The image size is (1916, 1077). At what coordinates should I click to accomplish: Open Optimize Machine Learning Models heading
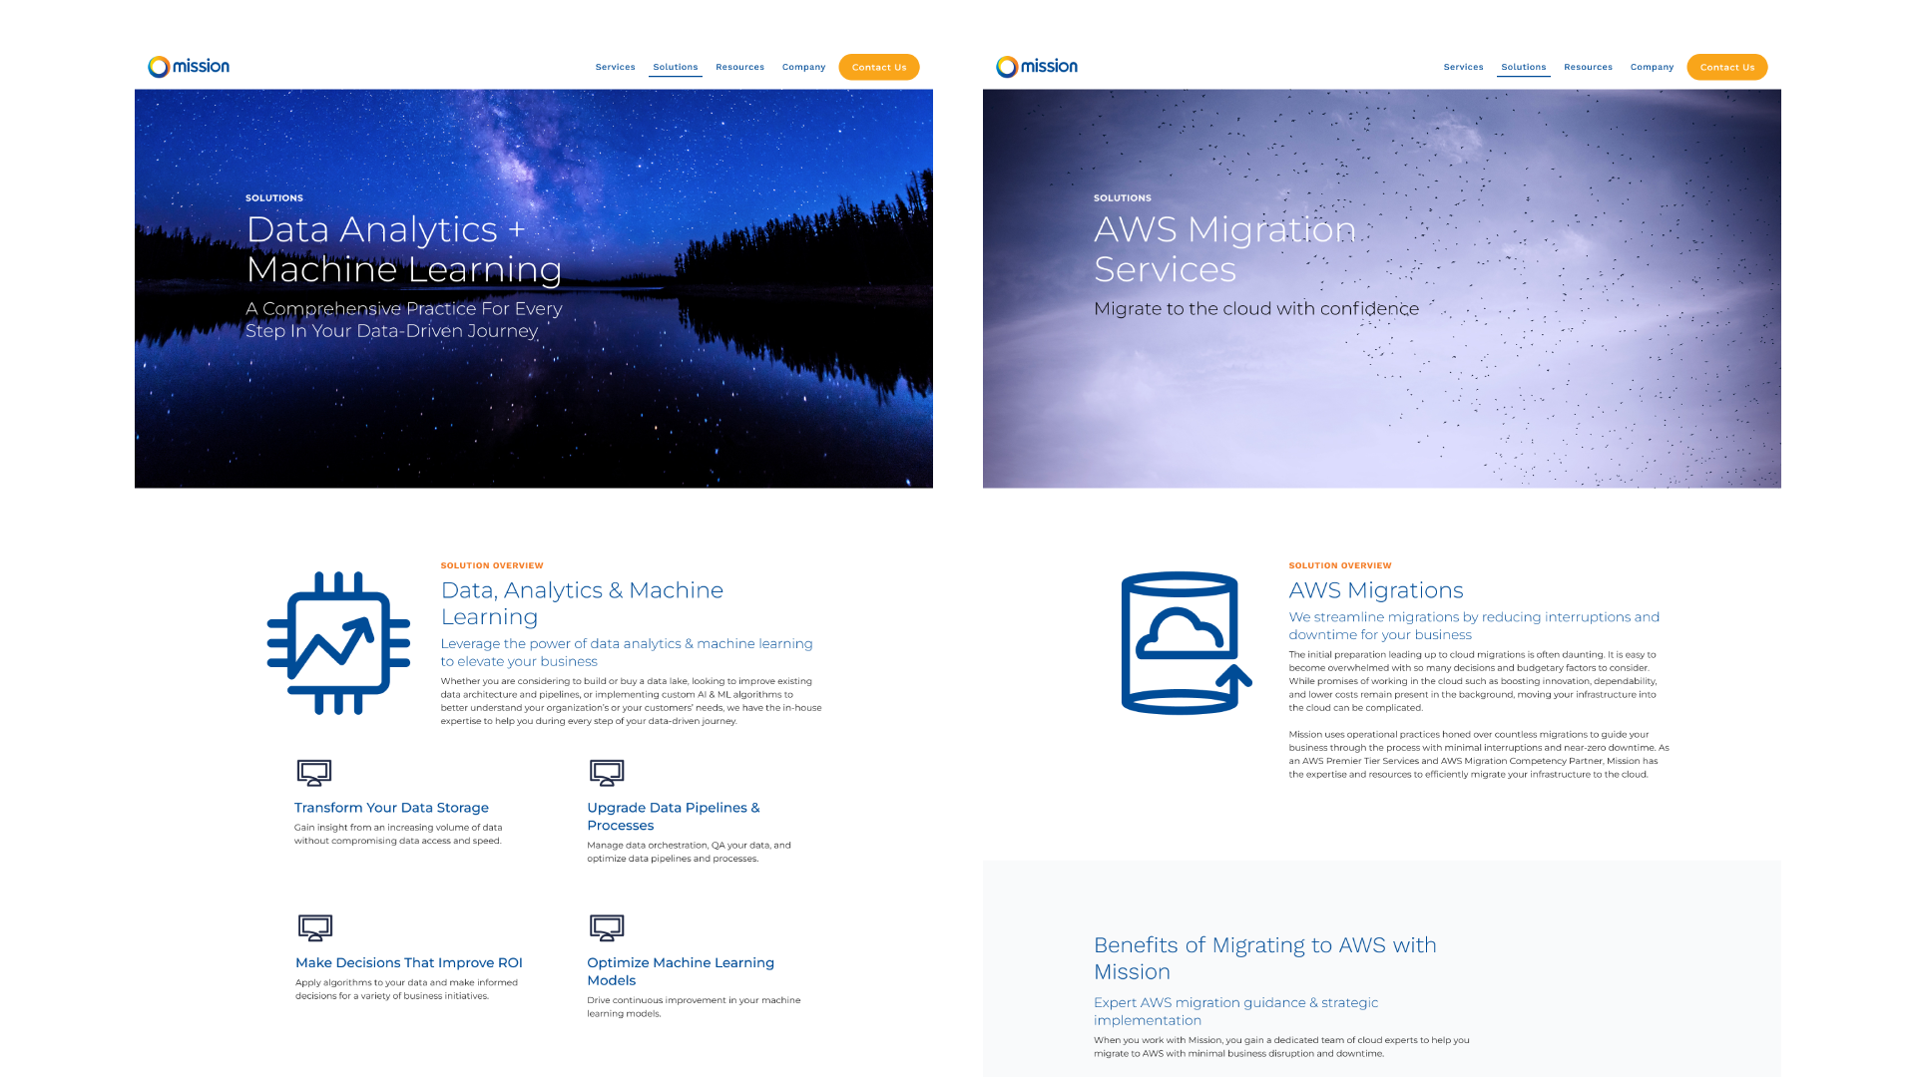point(680,971)
